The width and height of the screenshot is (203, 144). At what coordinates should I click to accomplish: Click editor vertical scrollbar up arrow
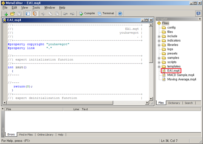click(151, 25)
